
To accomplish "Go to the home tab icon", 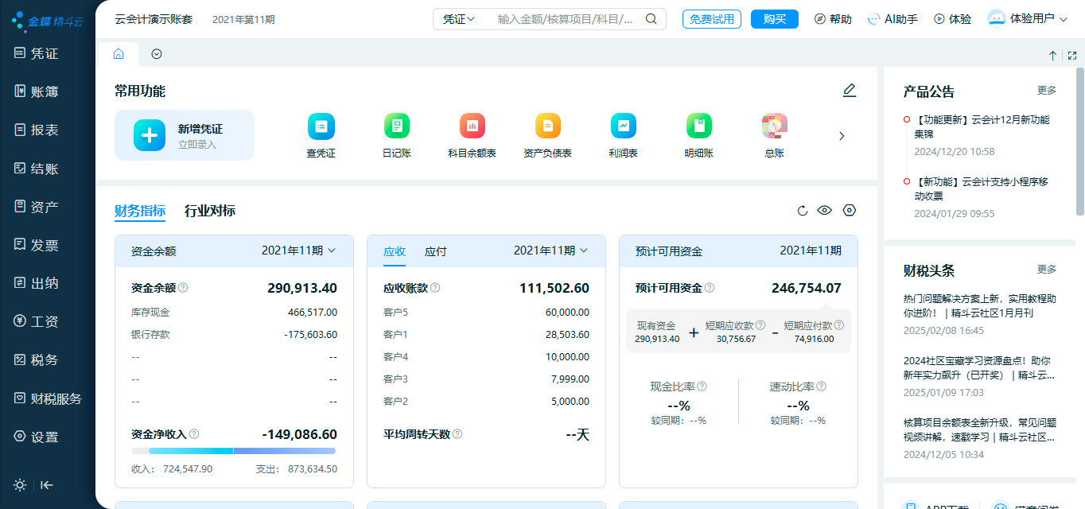I will [x=119, y=54].
